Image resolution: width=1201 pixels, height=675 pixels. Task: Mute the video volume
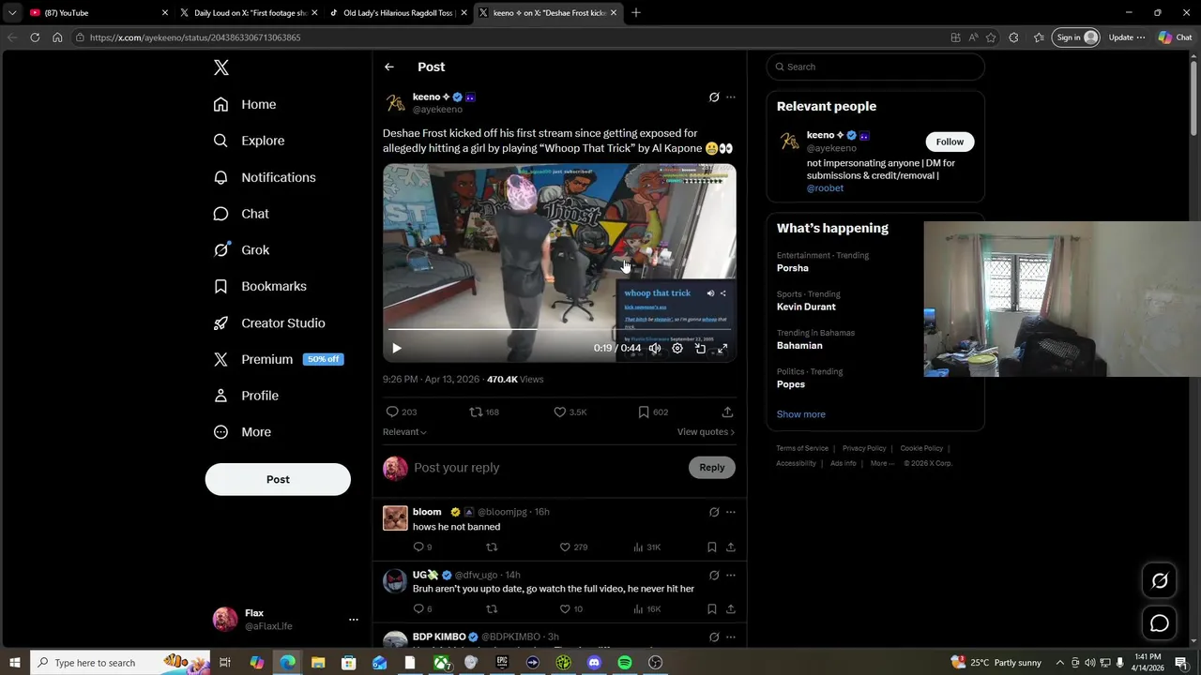tap(655, 348)
